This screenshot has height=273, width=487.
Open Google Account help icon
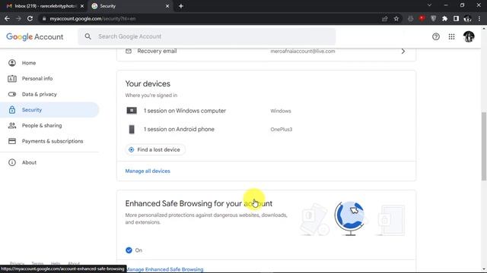pos(436,36)
